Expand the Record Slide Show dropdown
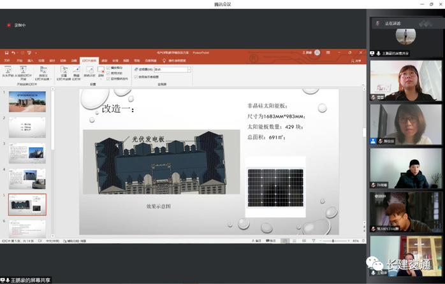 [101, 76]
